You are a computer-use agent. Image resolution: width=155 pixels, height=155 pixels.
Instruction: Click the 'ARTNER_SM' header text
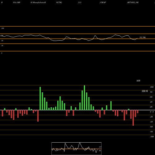click(x=133, y=2)
